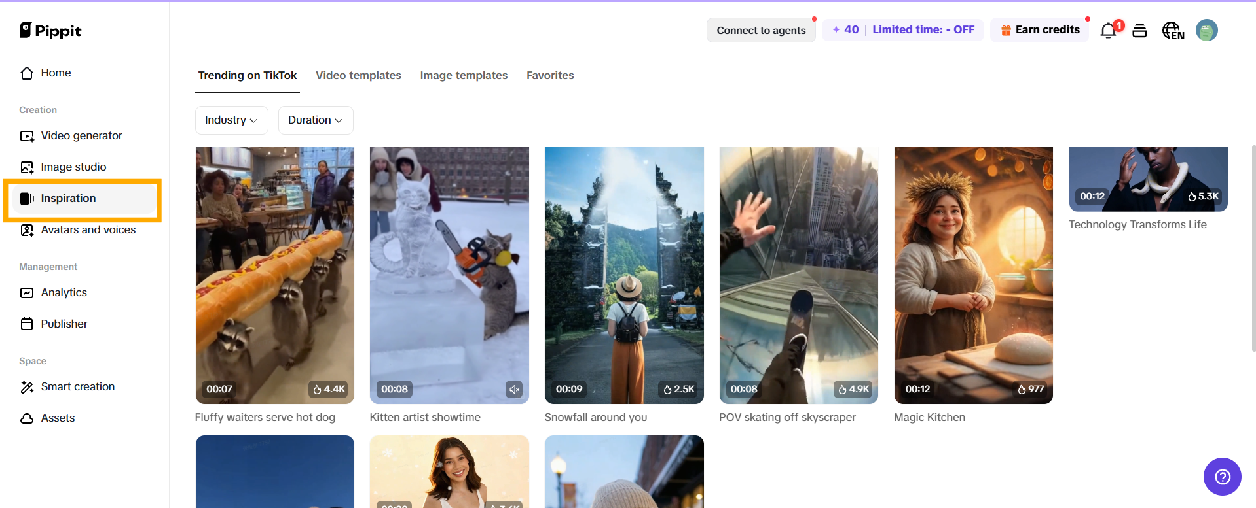
Task: Click 977 usage badge on Magic Kitchen
Action: pyautogui.click(x=1031, y=389)
